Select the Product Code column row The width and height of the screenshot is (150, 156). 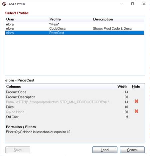click(75, 92)
